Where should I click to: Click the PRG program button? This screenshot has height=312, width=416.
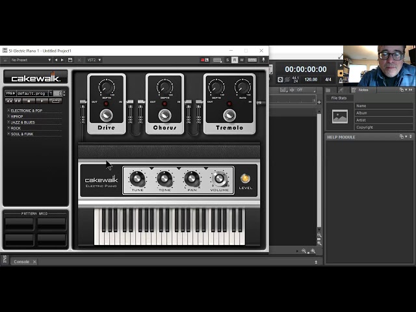tap(10, 94)
